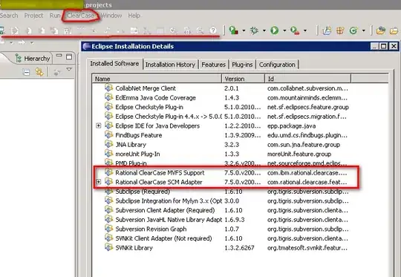Select the Hierarchy view tab
This screenshot has height=277, width=401.
(33, 59)
